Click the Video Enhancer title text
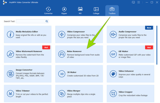 point(126,71)
